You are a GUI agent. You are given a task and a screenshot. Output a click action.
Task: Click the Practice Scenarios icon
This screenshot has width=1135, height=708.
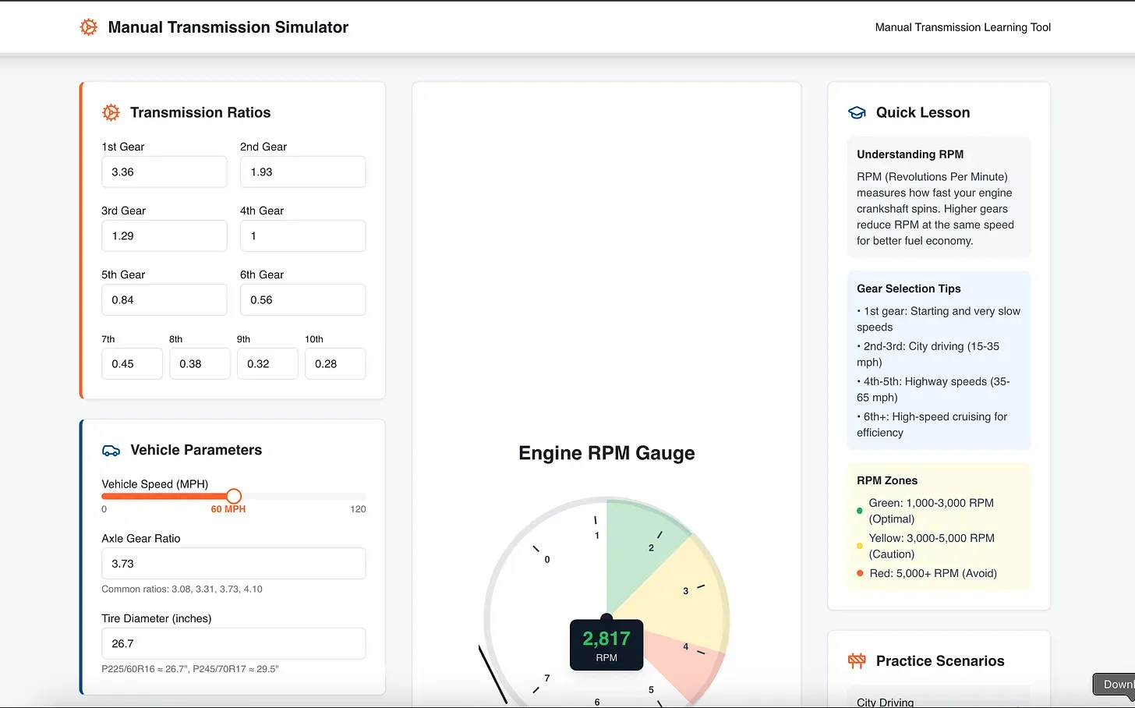coord(857,661)
